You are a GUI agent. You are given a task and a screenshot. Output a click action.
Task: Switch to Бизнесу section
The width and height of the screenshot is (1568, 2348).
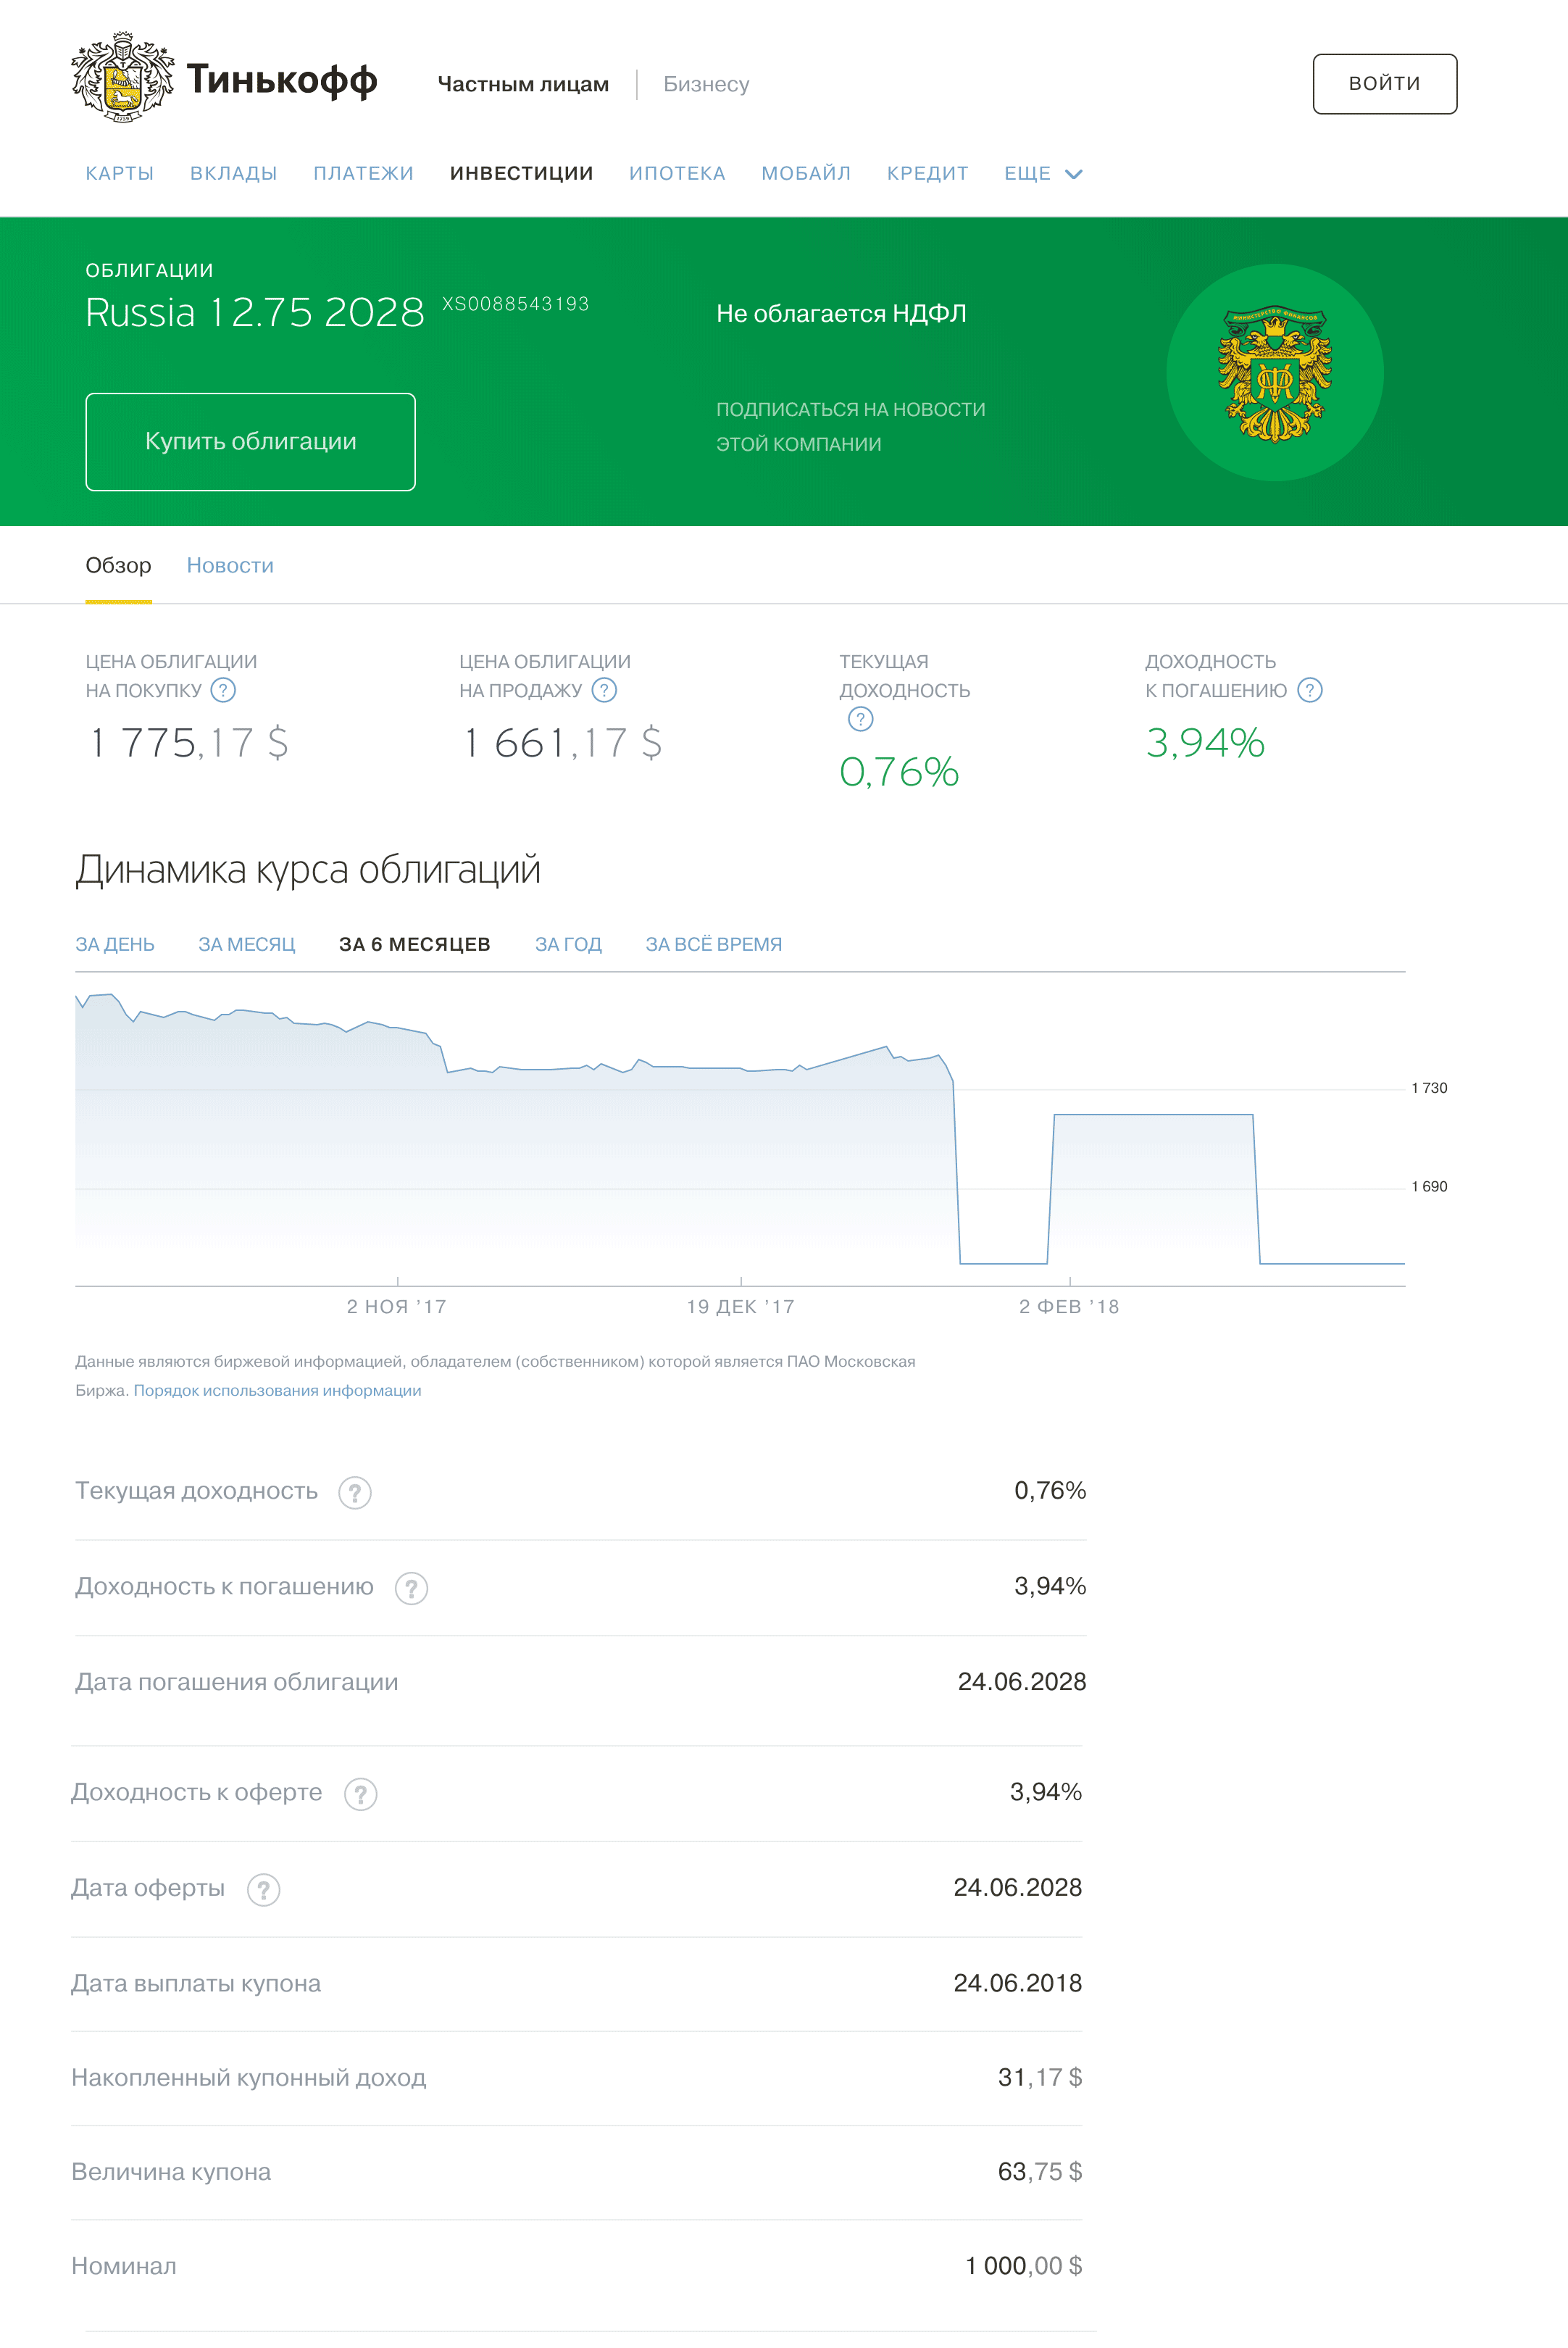[706, 84]
